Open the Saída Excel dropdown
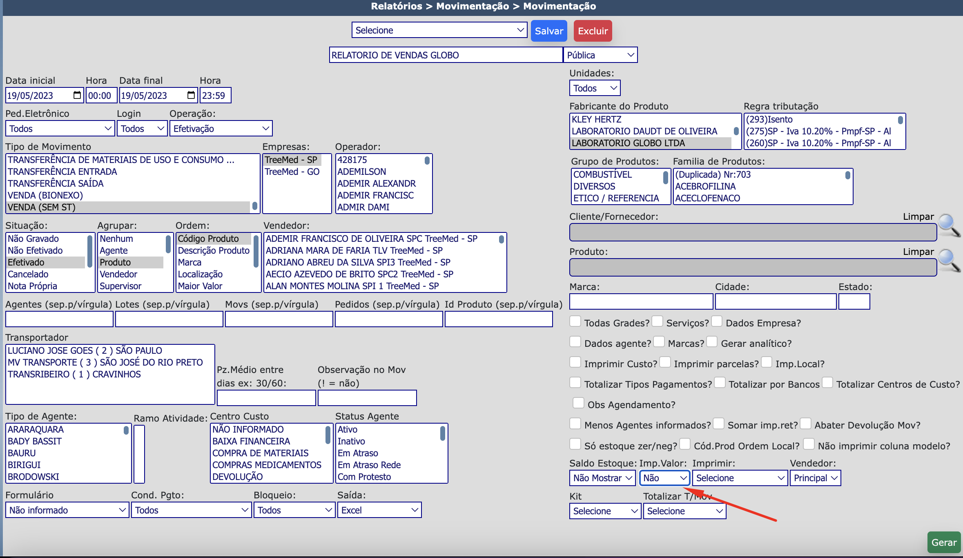The width and height of the screenshot is (963, 558). pyautogui.click(x=379, y=510)
